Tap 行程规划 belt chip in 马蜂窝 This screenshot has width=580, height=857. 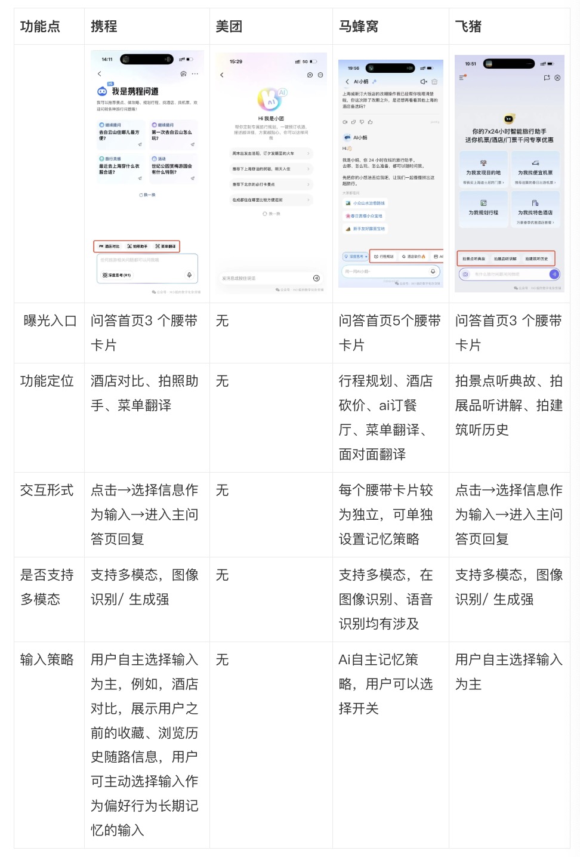[x=384, y=256]
